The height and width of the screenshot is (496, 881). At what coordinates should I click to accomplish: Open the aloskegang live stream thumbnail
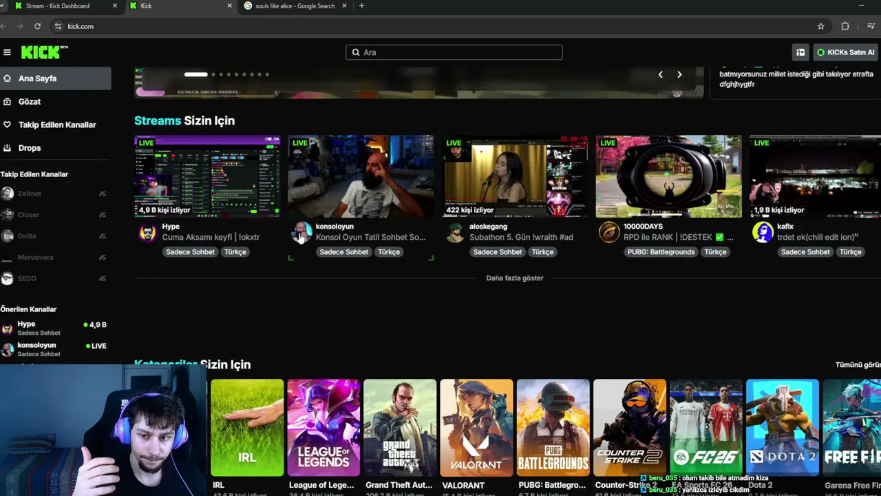(515, 176)
